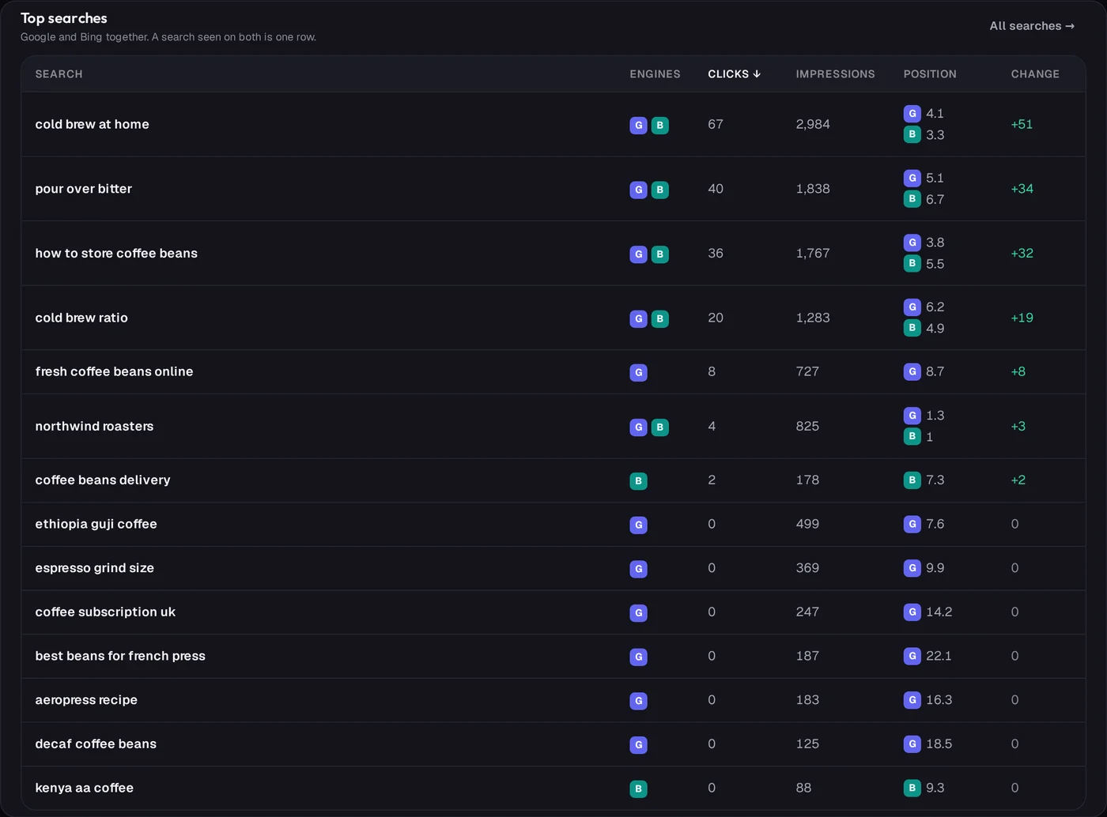
Task: Select the 'aeropress recipe' search term
Action: 86,700
